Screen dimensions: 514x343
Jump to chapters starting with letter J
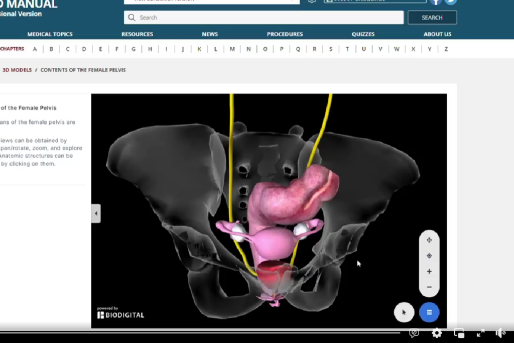183,49
